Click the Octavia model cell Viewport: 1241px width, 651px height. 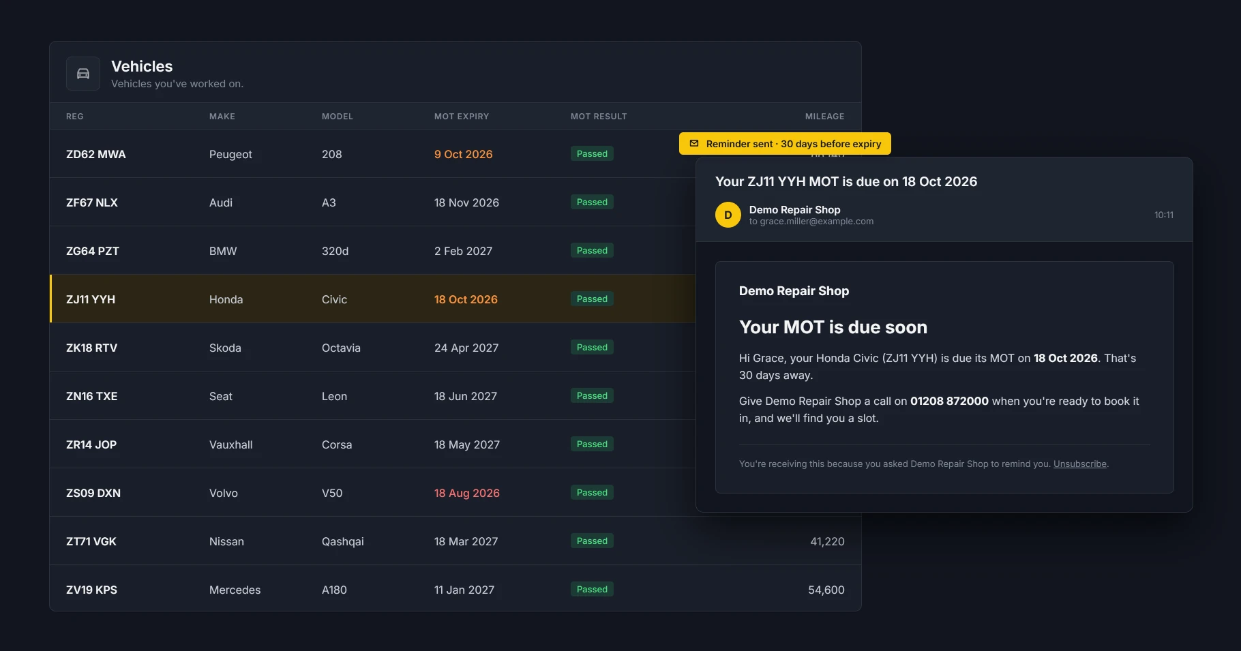pos(341,348)
